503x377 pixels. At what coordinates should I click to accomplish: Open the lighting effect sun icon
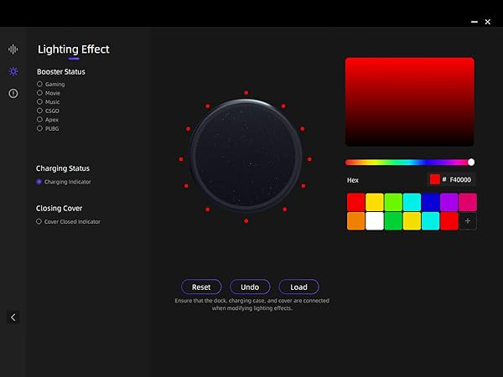(13, 71)
